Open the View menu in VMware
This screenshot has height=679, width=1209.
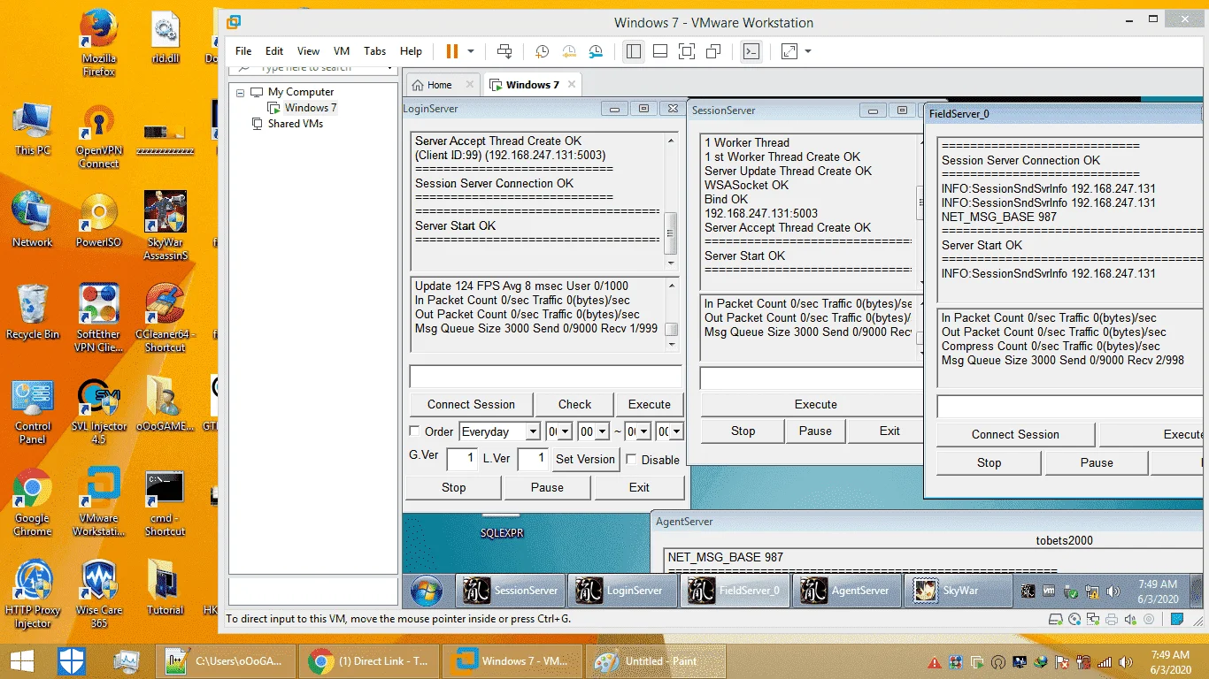[x=308, y=51]
